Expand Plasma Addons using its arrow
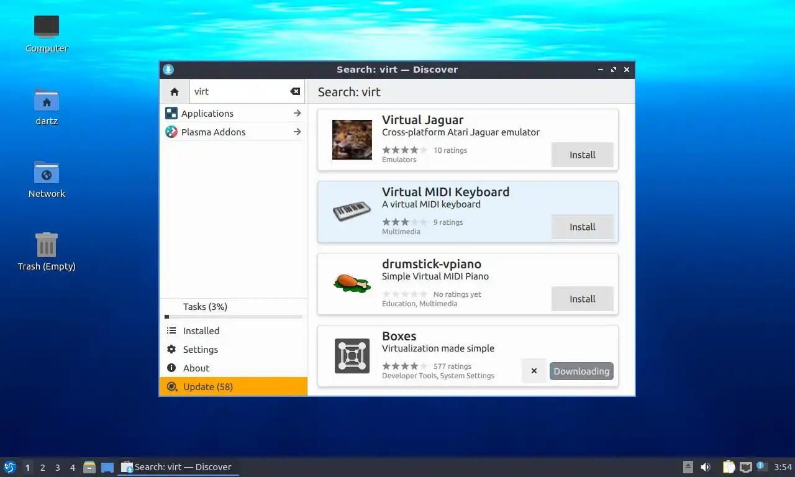The image size is (795, 477). pyautogui.click(x=297, y=132)
